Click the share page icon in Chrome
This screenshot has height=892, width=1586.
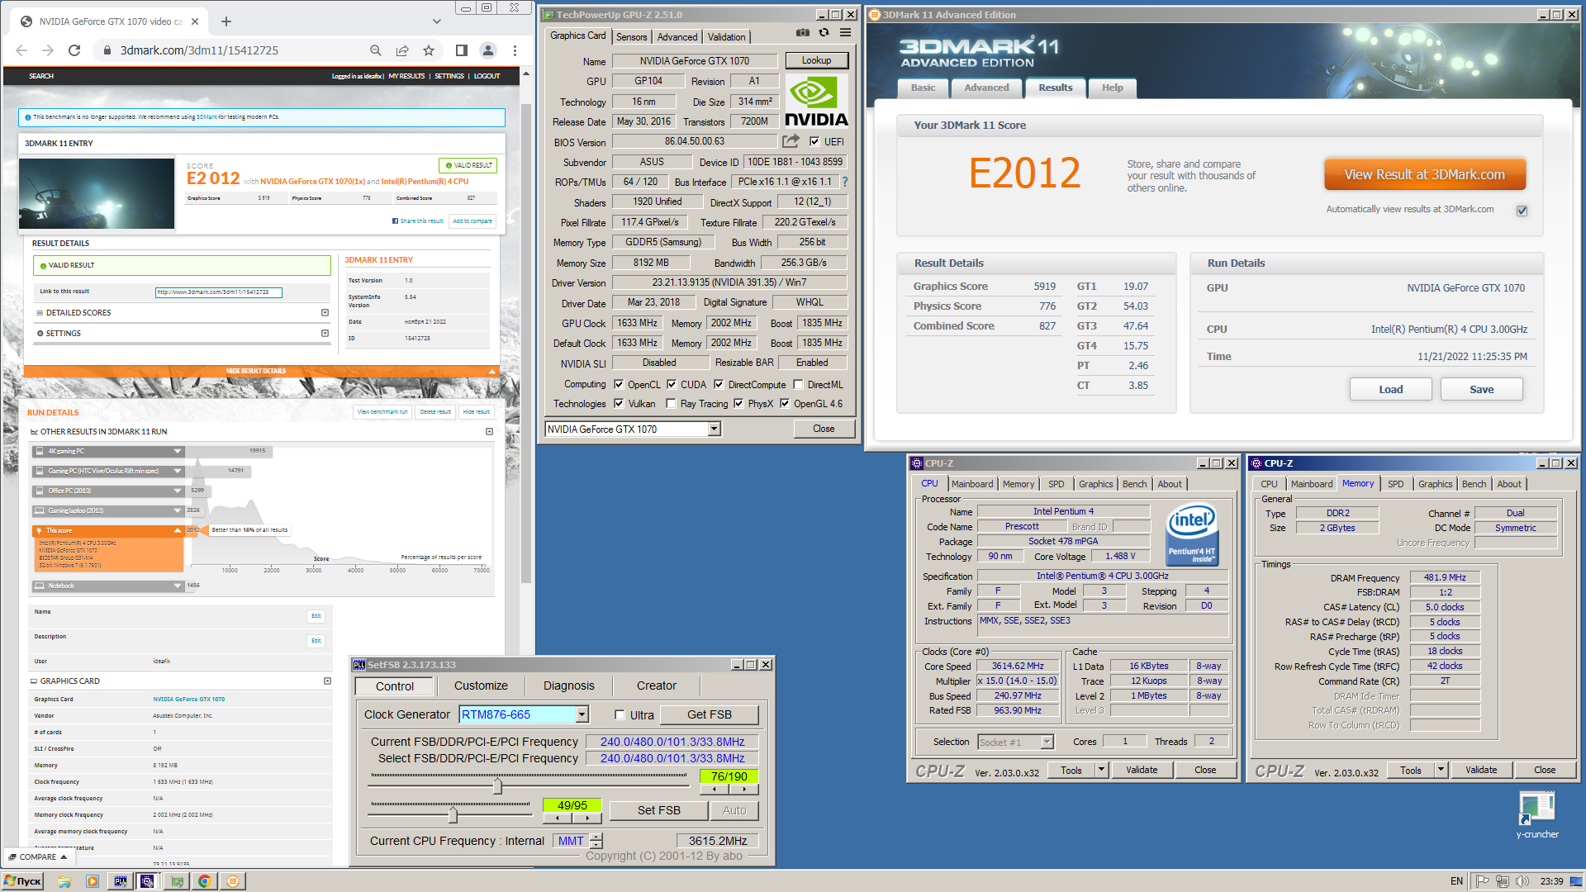coord(402,50)
